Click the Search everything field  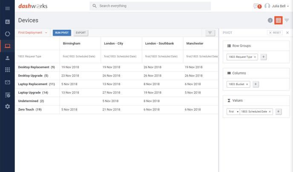(x=150, y=6)
